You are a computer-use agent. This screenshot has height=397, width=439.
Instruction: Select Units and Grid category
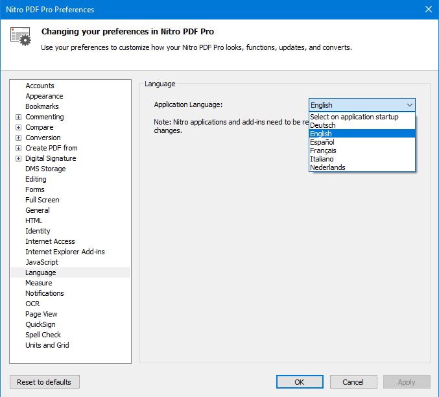[47, 345]
